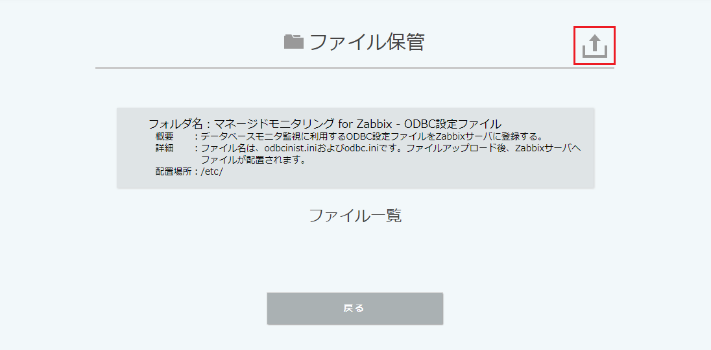Click the 概要 label

click(x=164, y=136)
